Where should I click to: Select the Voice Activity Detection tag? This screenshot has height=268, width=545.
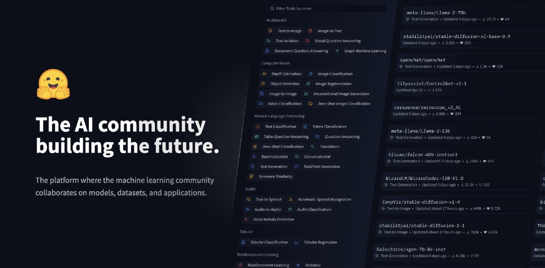click(x=269, y=220)
